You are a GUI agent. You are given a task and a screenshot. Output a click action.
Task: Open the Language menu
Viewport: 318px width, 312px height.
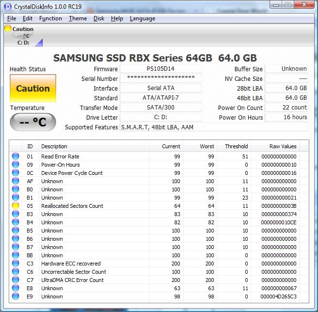143,18
